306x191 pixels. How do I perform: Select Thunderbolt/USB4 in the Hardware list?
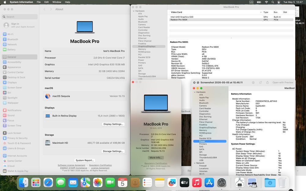(x=147, y=77)
